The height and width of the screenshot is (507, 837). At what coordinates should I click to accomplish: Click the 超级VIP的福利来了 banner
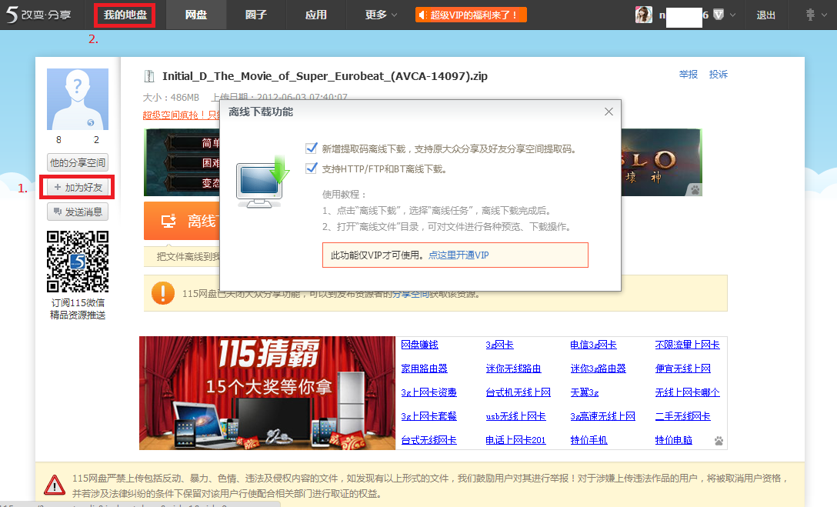[x=471, y=15]
